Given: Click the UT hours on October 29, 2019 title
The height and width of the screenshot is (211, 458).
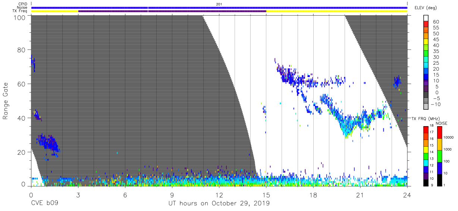Looking at the screenshot, I should (219, 204).
